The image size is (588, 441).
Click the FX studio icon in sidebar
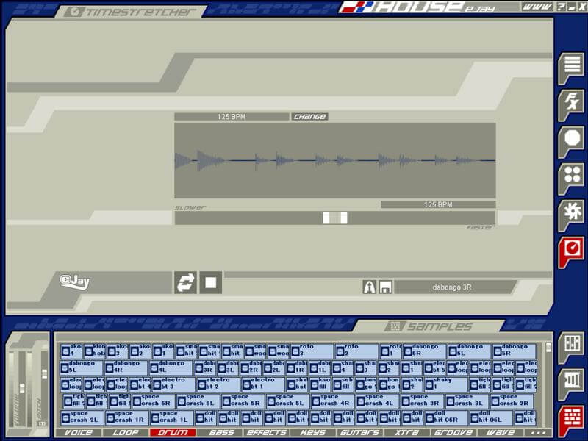click(570, 101)
